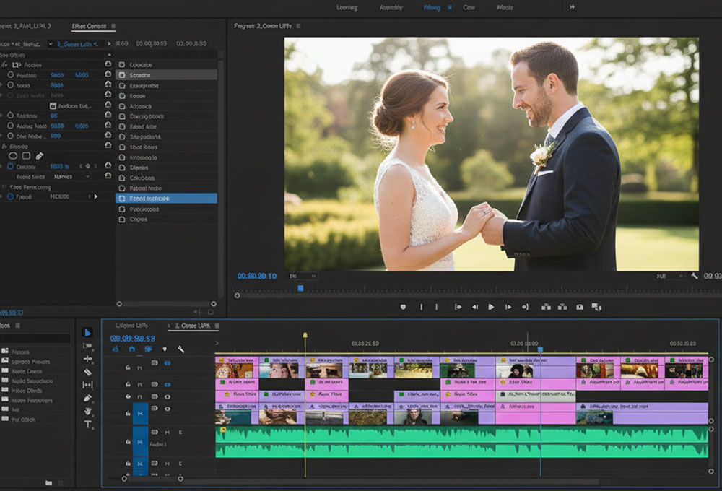Viewport: 722px width, 491px height.
Task: Create an ellipse mask in Effect Controls
Action: 12,155
